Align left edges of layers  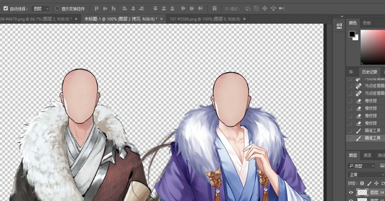tap(125, 9)
